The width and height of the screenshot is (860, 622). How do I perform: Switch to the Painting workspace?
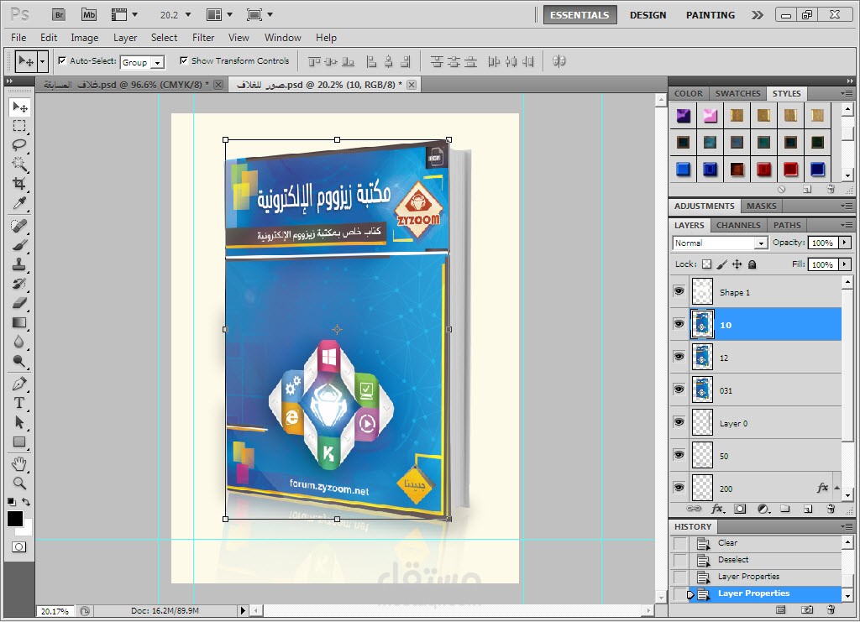point(711,15)
